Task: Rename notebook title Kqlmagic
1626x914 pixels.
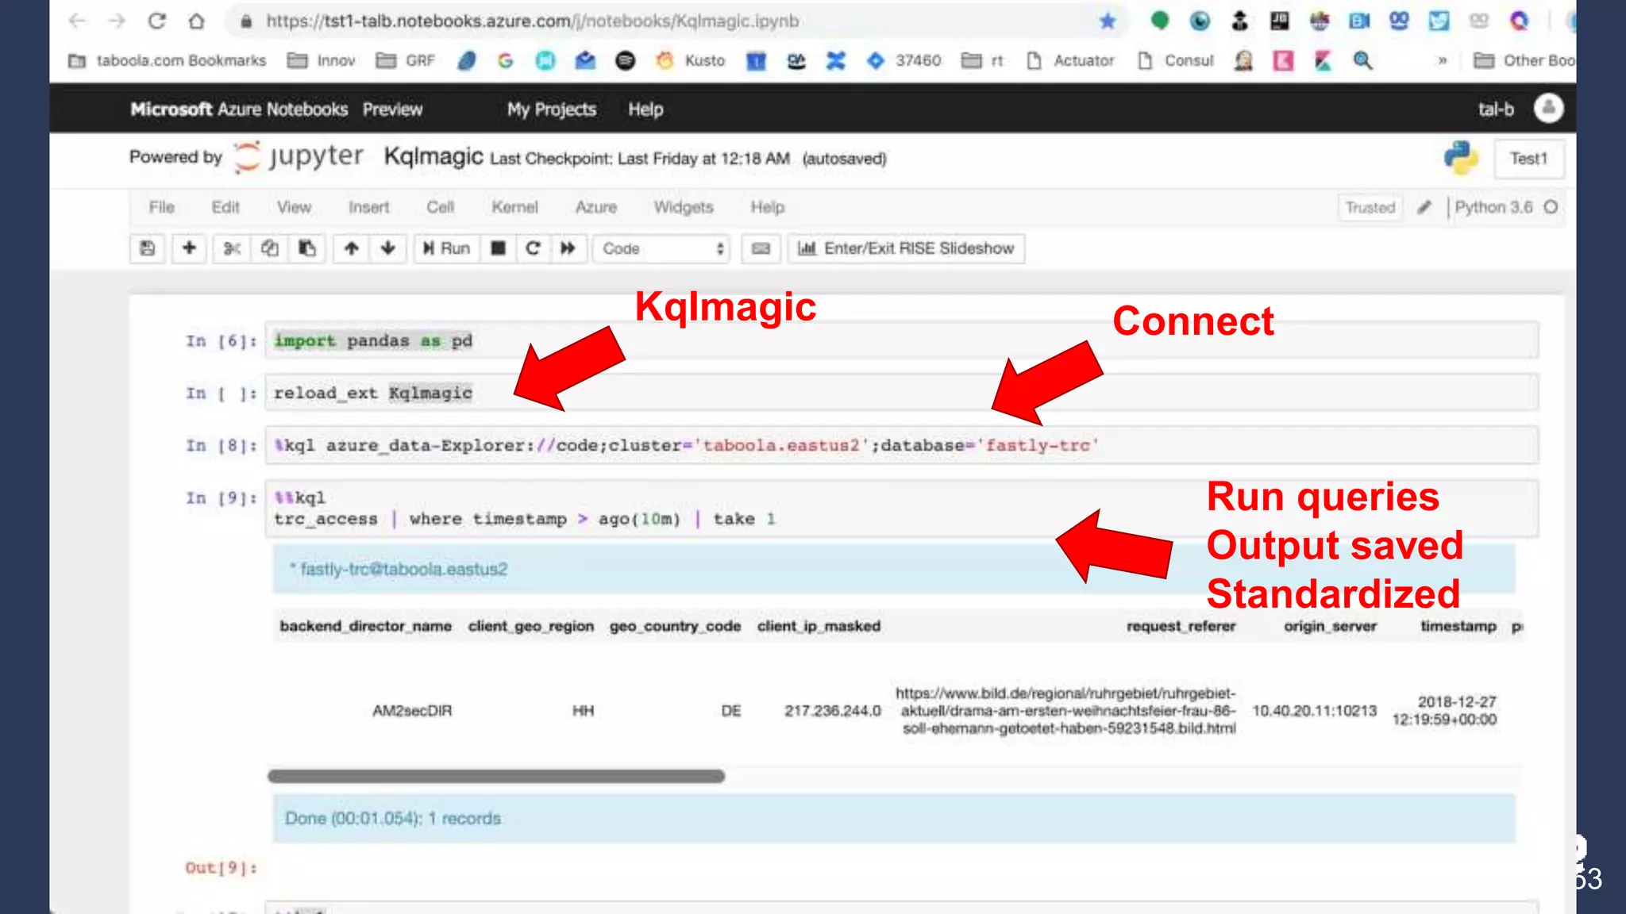Action: (433, 156)
